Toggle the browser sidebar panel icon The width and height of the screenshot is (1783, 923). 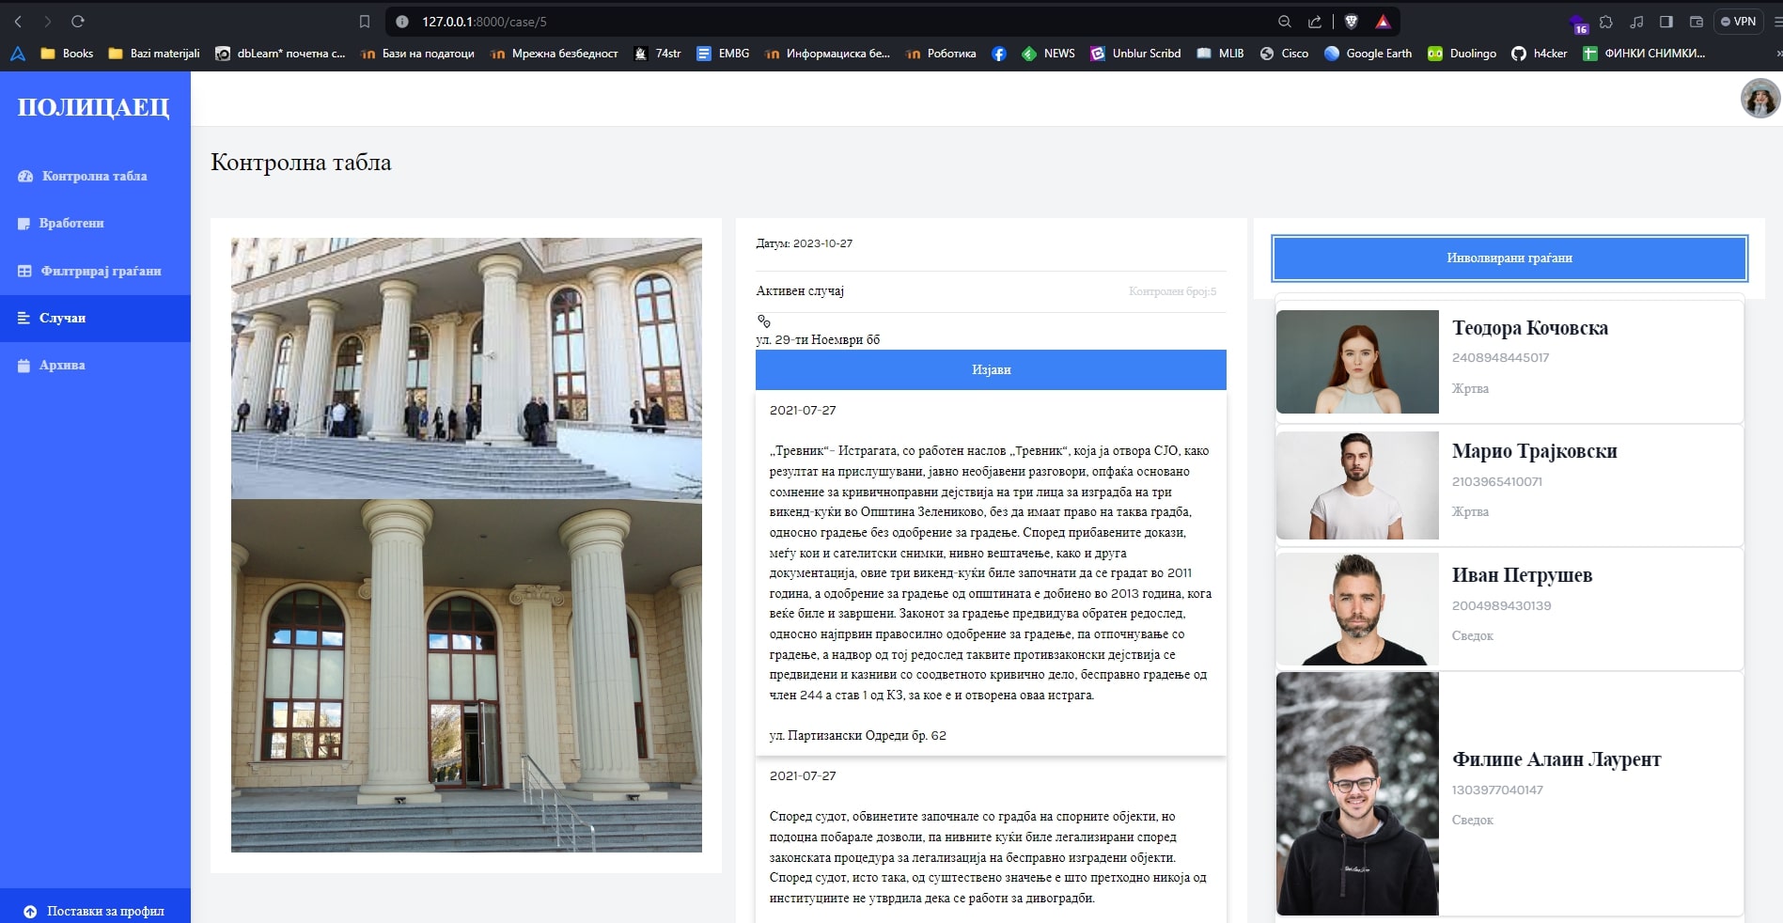1666,22
